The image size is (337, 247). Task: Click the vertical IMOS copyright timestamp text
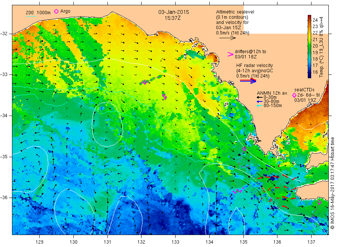tap(333, 183)
